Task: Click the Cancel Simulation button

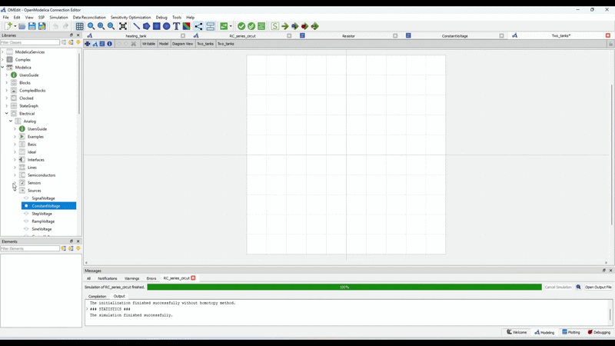Action: tap(558, 287)
